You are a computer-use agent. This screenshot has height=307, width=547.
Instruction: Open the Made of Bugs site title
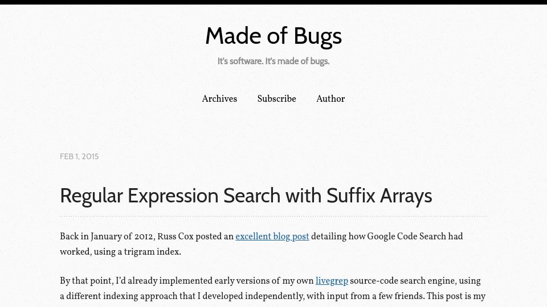point(273,36)
